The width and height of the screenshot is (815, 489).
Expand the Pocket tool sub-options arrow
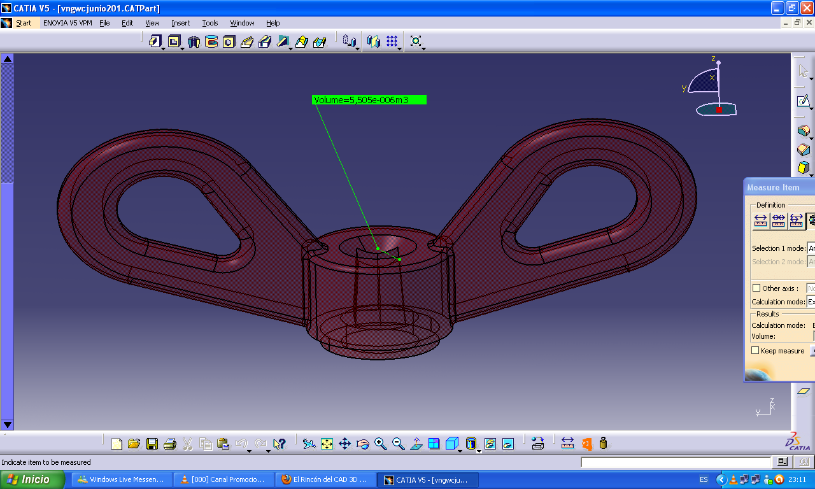point(182,49)
